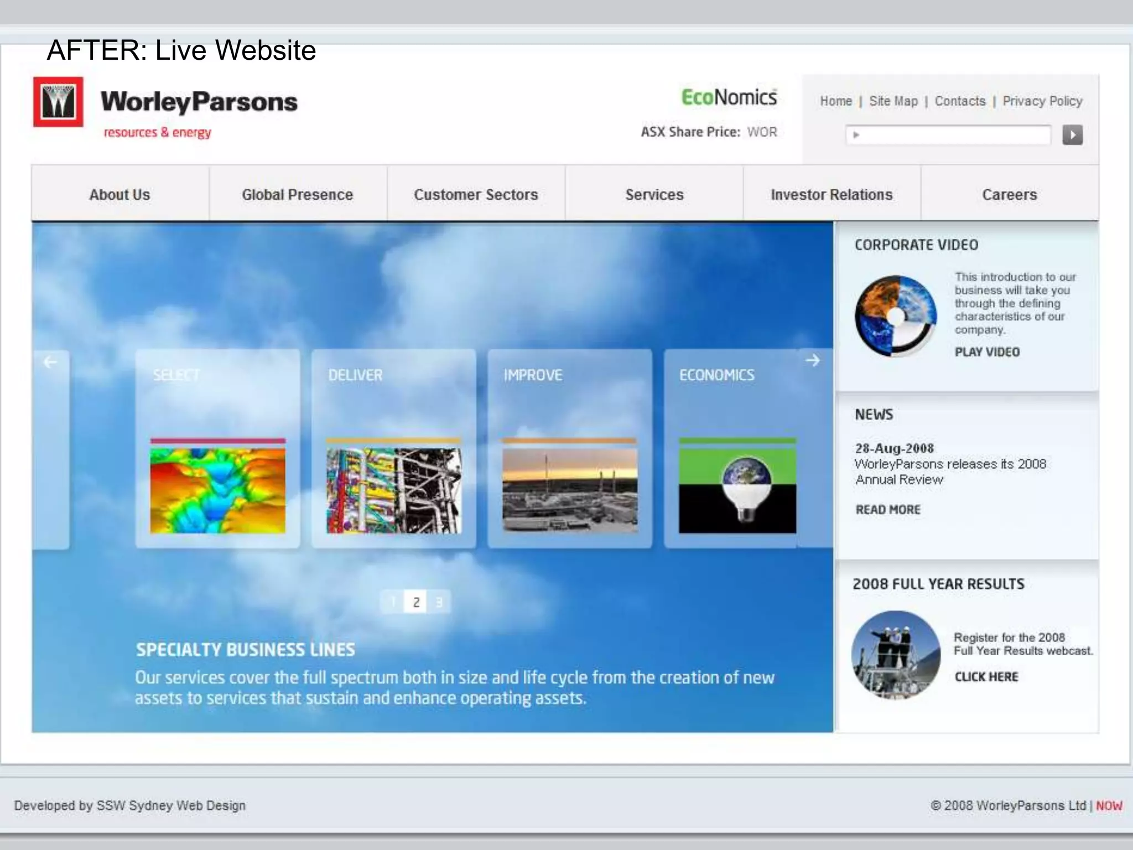1133x850 pixels.
Task: Click the left carousel arrow
Action: [50, 362]
